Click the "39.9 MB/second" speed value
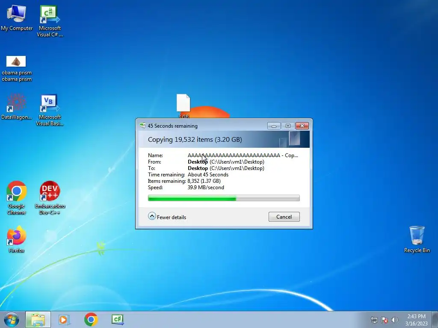The image size is (438, 328). click(206, 187)
